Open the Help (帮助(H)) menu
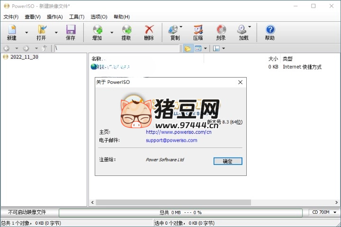 [x=122, y=17]
